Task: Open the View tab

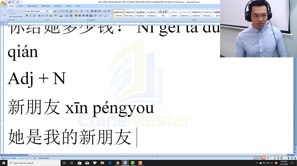Action: point(78,6)
